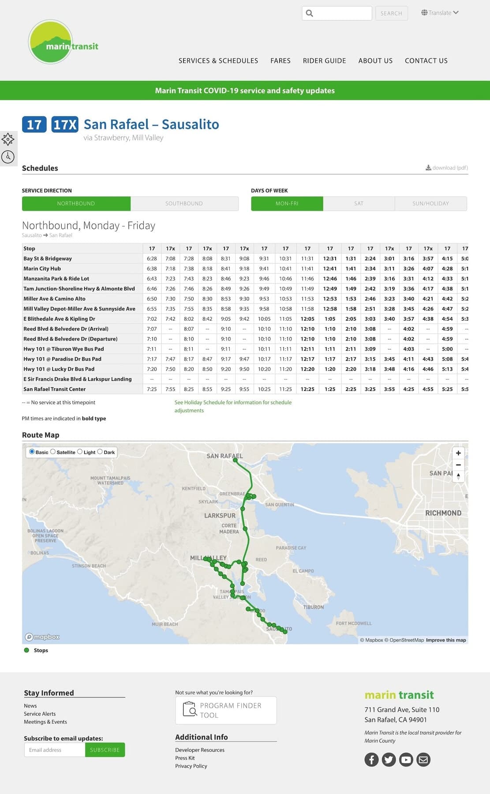Expand the Translate dropdown

click(x=440, y=12)
